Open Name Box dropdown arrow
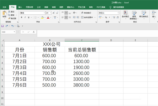 point(14,32)
